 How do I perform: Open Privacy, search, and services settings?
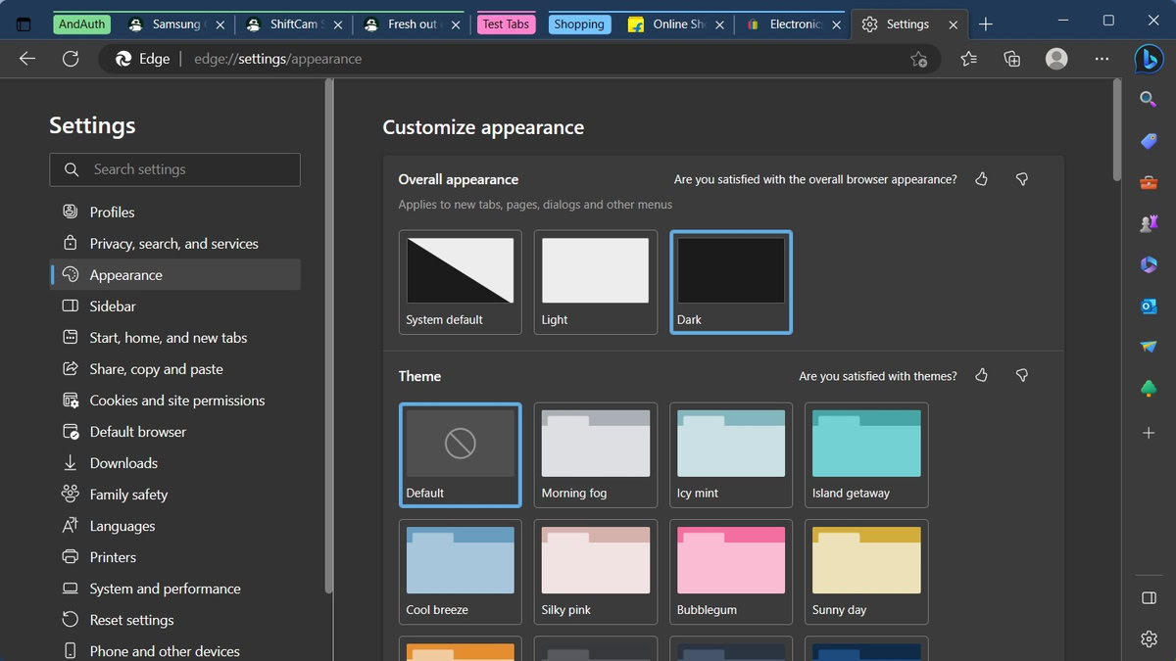(173, 244)
